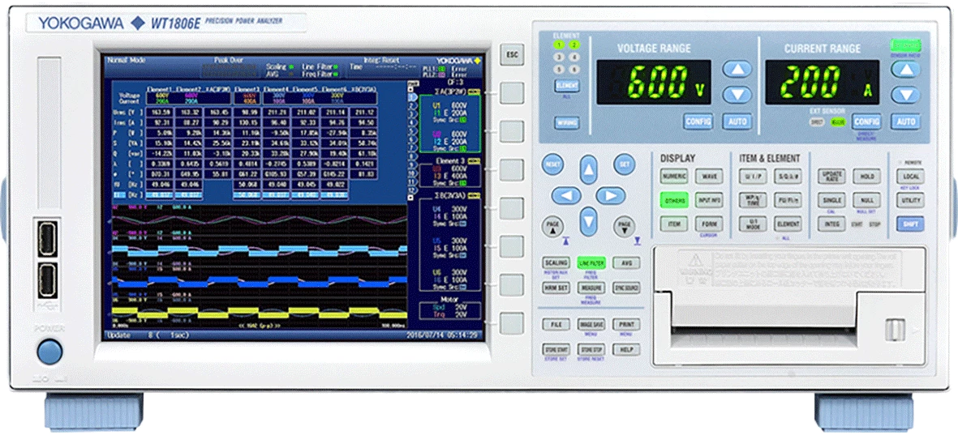
Task: Toggle the blue SHIFT key
Action: [911, 224]
